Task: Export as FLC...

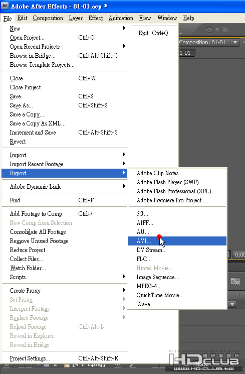Action: [x=177, y=259]
